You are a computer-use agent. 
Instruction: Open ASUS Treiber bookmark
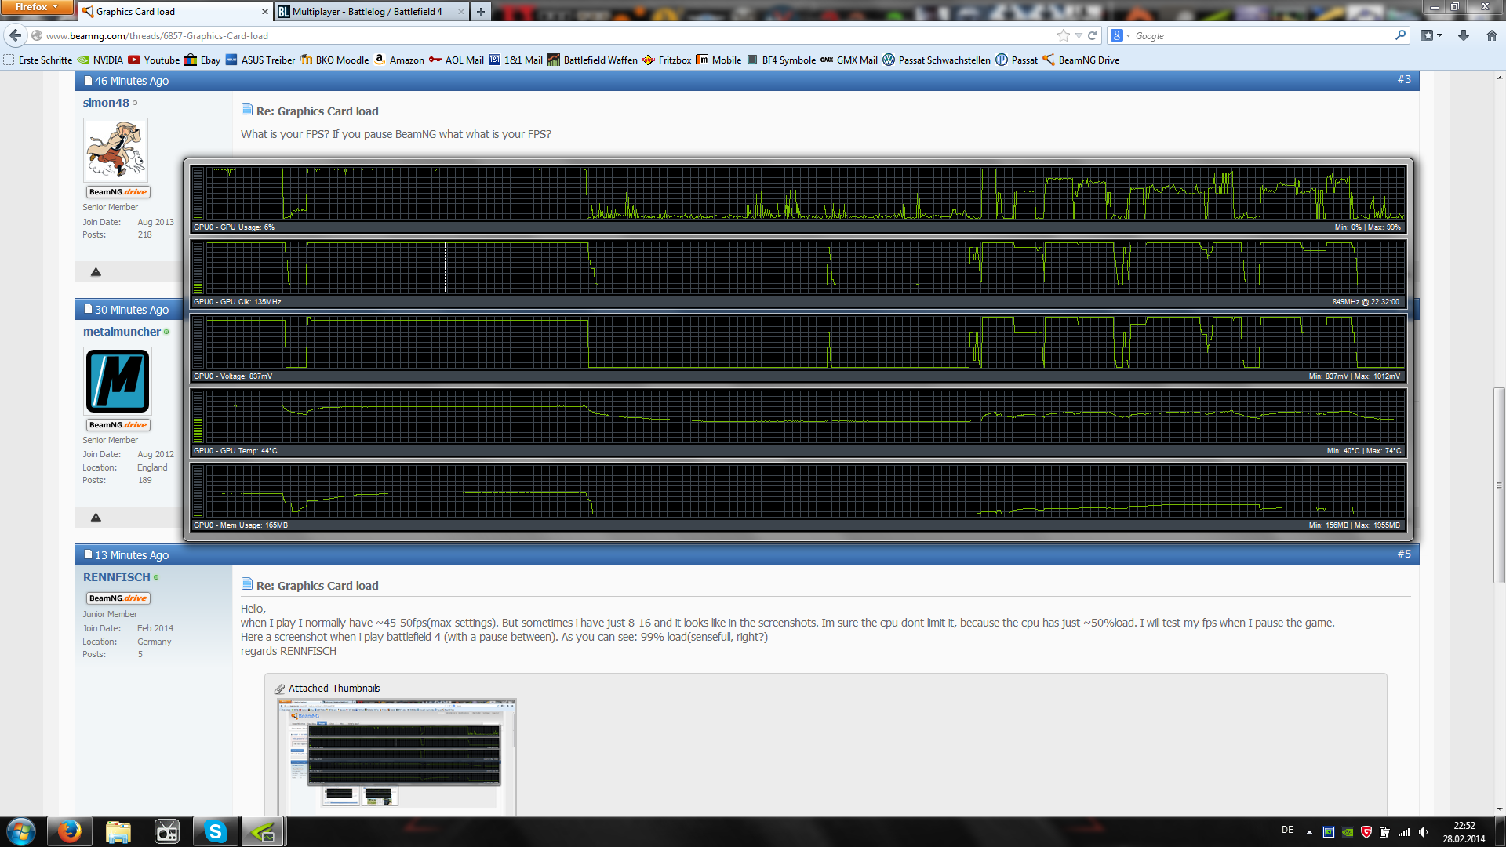(260, 60)
